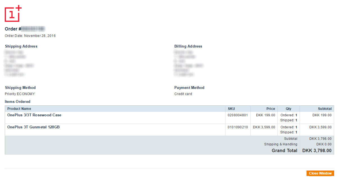Click the Gunmetal 128GB row subtotal DKK 3,599.00
This screenshot has height=184, width=340.
pyautogui.click(x=320, y=127)
